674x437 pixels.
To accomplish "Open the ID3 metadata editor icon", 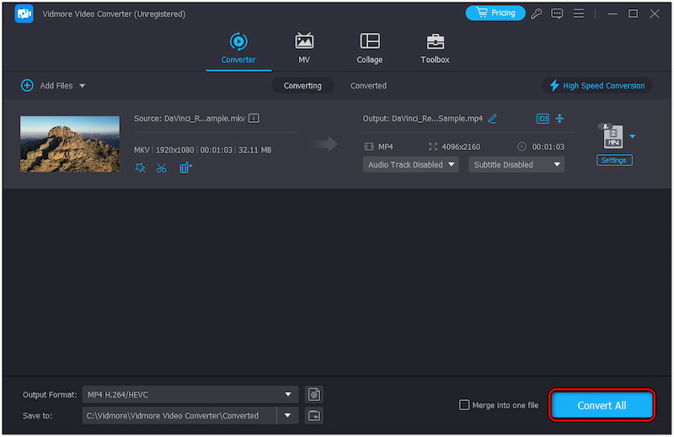I will 543,119.
